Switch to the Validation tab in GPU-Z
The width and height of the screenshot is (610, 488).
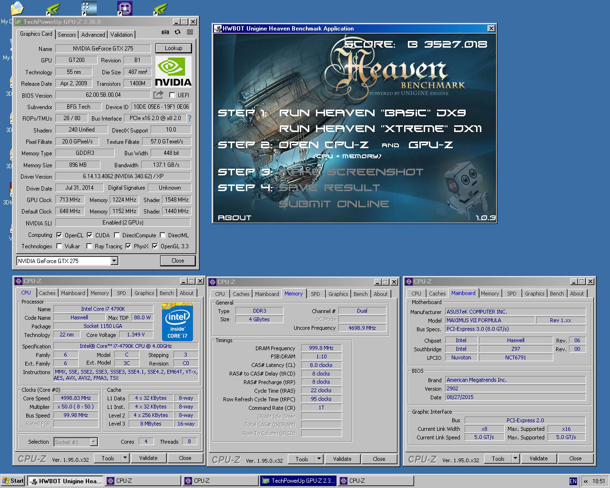(122, 34)
